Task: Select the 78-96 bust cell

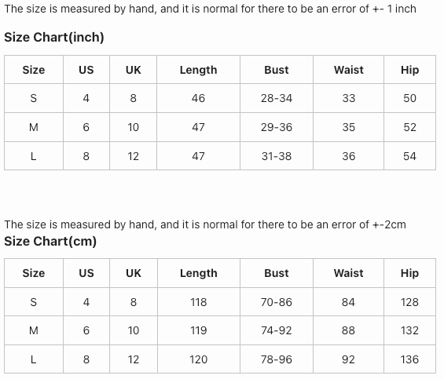Action: (277, 359)
